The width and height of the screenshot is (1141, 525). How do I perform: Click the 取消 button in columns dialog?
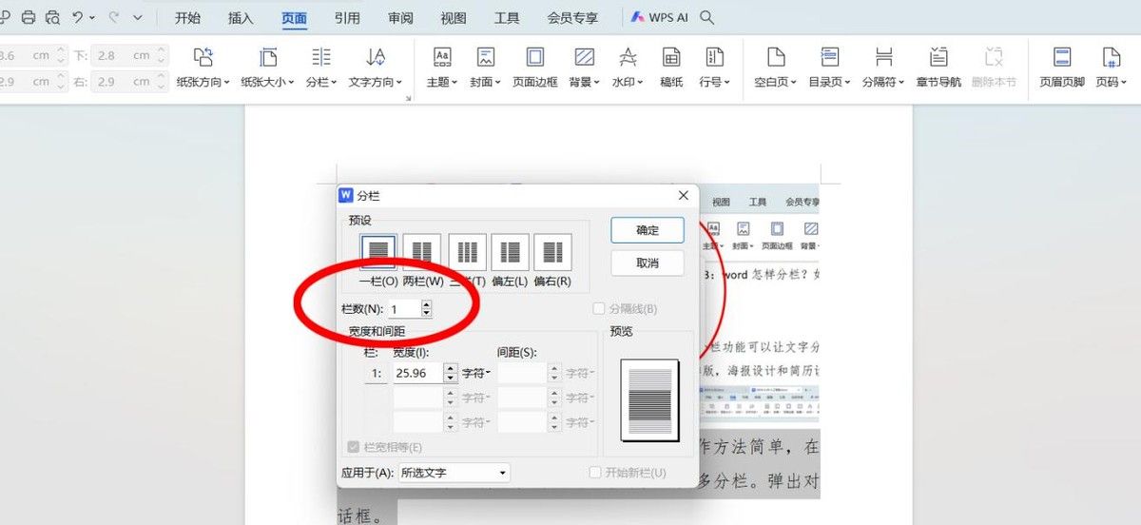click(x=648, y=262)
